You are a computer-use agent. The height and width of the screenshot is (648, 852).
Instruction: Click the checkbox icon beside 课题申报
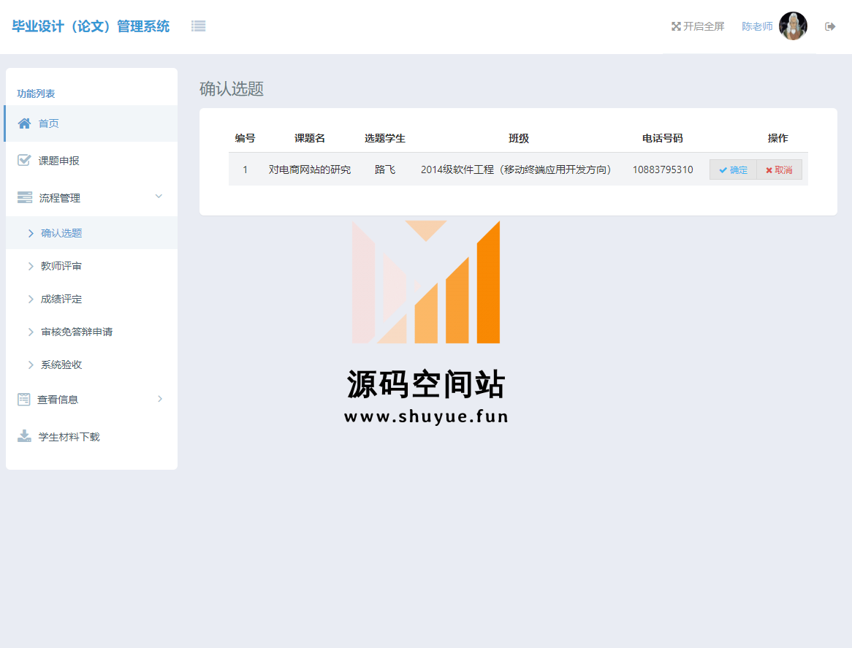point(24,160)
